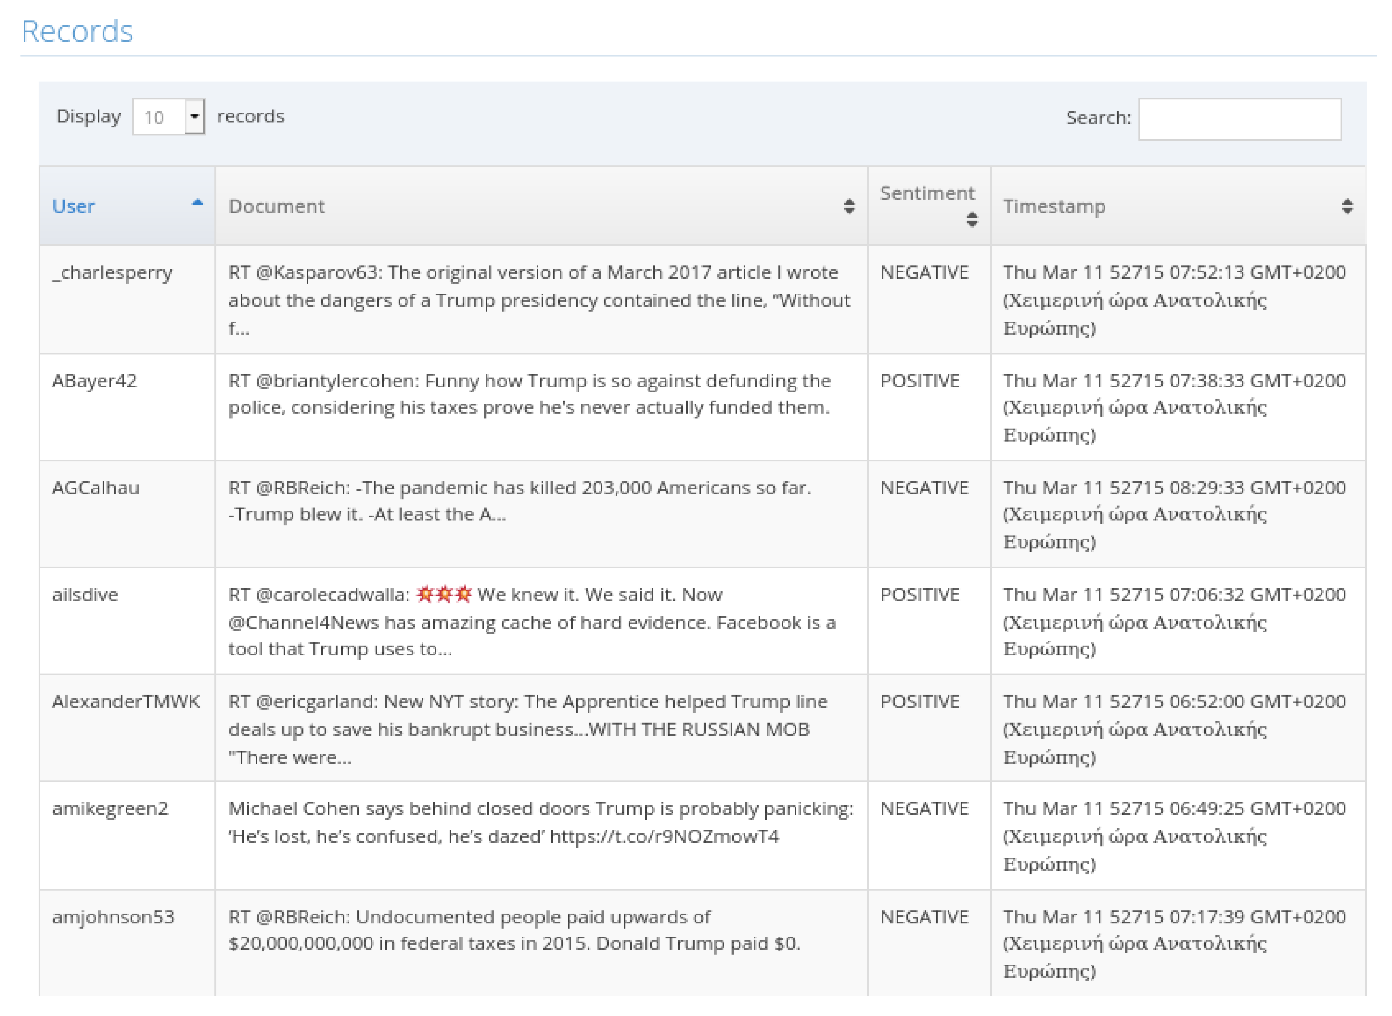Open the Display records count dropdown
The height and width of the screenshot is (1016, 1392).
[x=169, y=117]
